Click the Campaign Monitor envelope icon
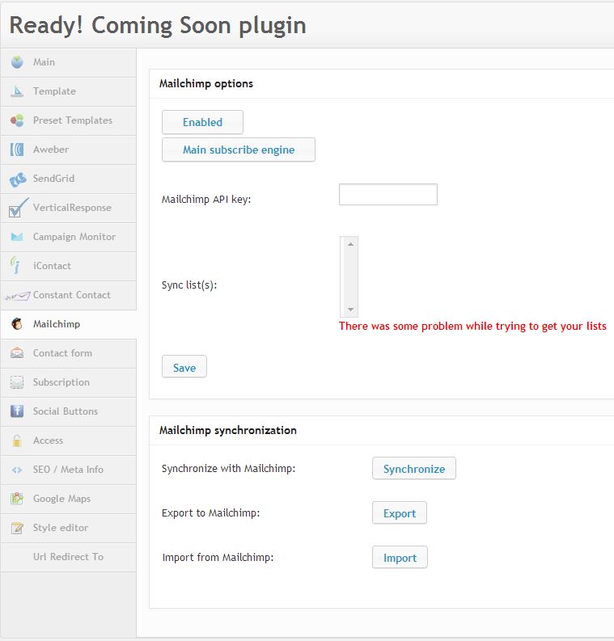Screen dimensions: 614x641 (17, 237)
